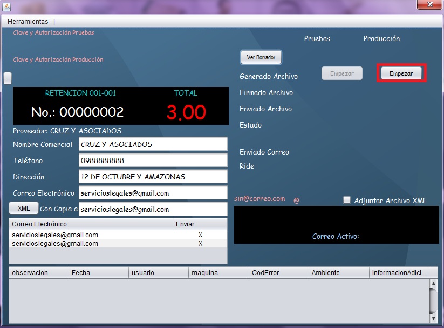Viewport: 444px width, 328px height.
Task: Click the Java icon in the title bar
Action: point(7,5)
